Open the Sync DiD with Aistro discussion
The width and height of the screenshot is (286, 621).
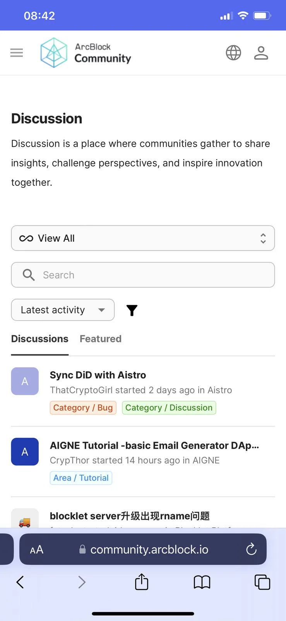click(98, 375)
